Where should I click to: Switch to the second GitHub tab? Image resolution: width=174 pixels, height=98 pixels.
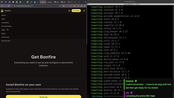pyautogui.click(x=63, y=2)
